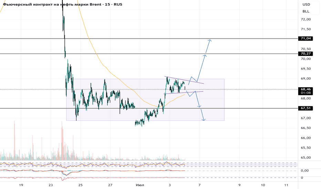Click the current price 68,46 label
321x189 pixels.
pos(306,89)
